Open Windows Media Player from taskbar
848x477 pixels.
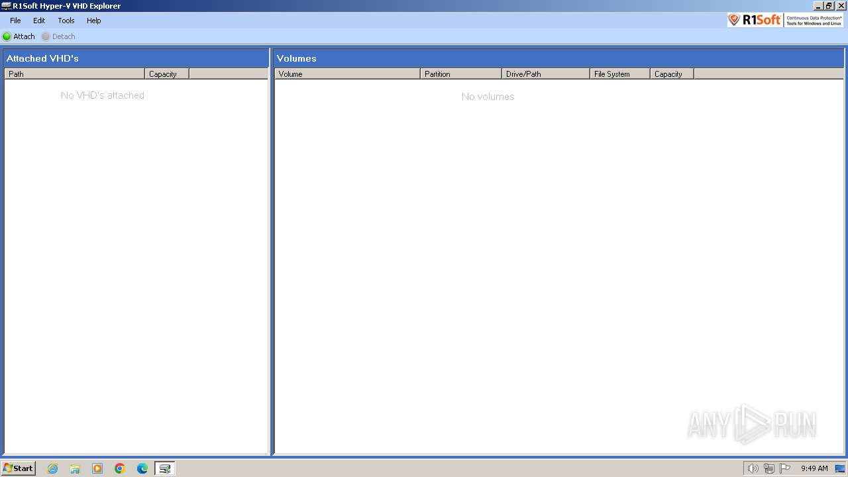97,468
